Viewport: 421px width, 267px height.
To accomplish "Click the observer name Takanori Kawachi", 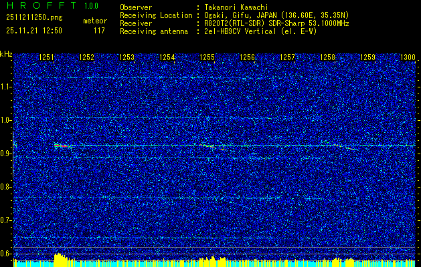I will 236,7.
